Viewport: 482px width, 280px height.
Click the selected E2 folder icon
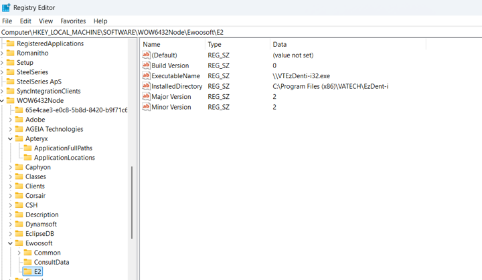27,272
